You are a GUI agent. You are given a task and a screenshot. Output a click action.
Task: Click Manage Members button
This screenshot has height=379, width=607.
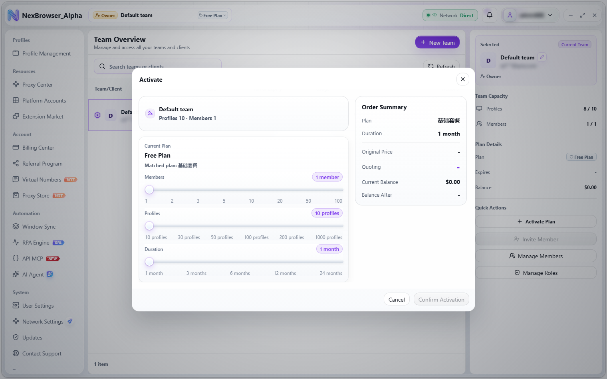pyautogui.click(x=536, y=256)
